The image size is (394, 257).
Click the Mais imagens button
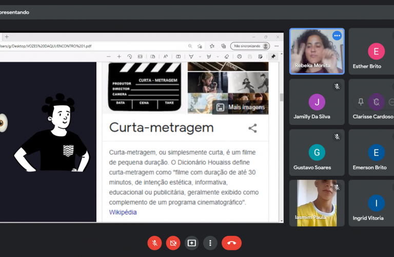(x=241, y=107)
